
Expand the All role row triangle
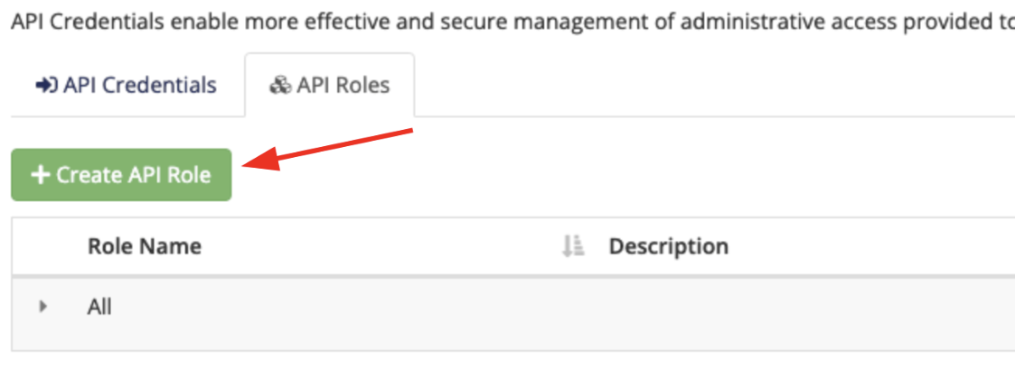(43, 306)
